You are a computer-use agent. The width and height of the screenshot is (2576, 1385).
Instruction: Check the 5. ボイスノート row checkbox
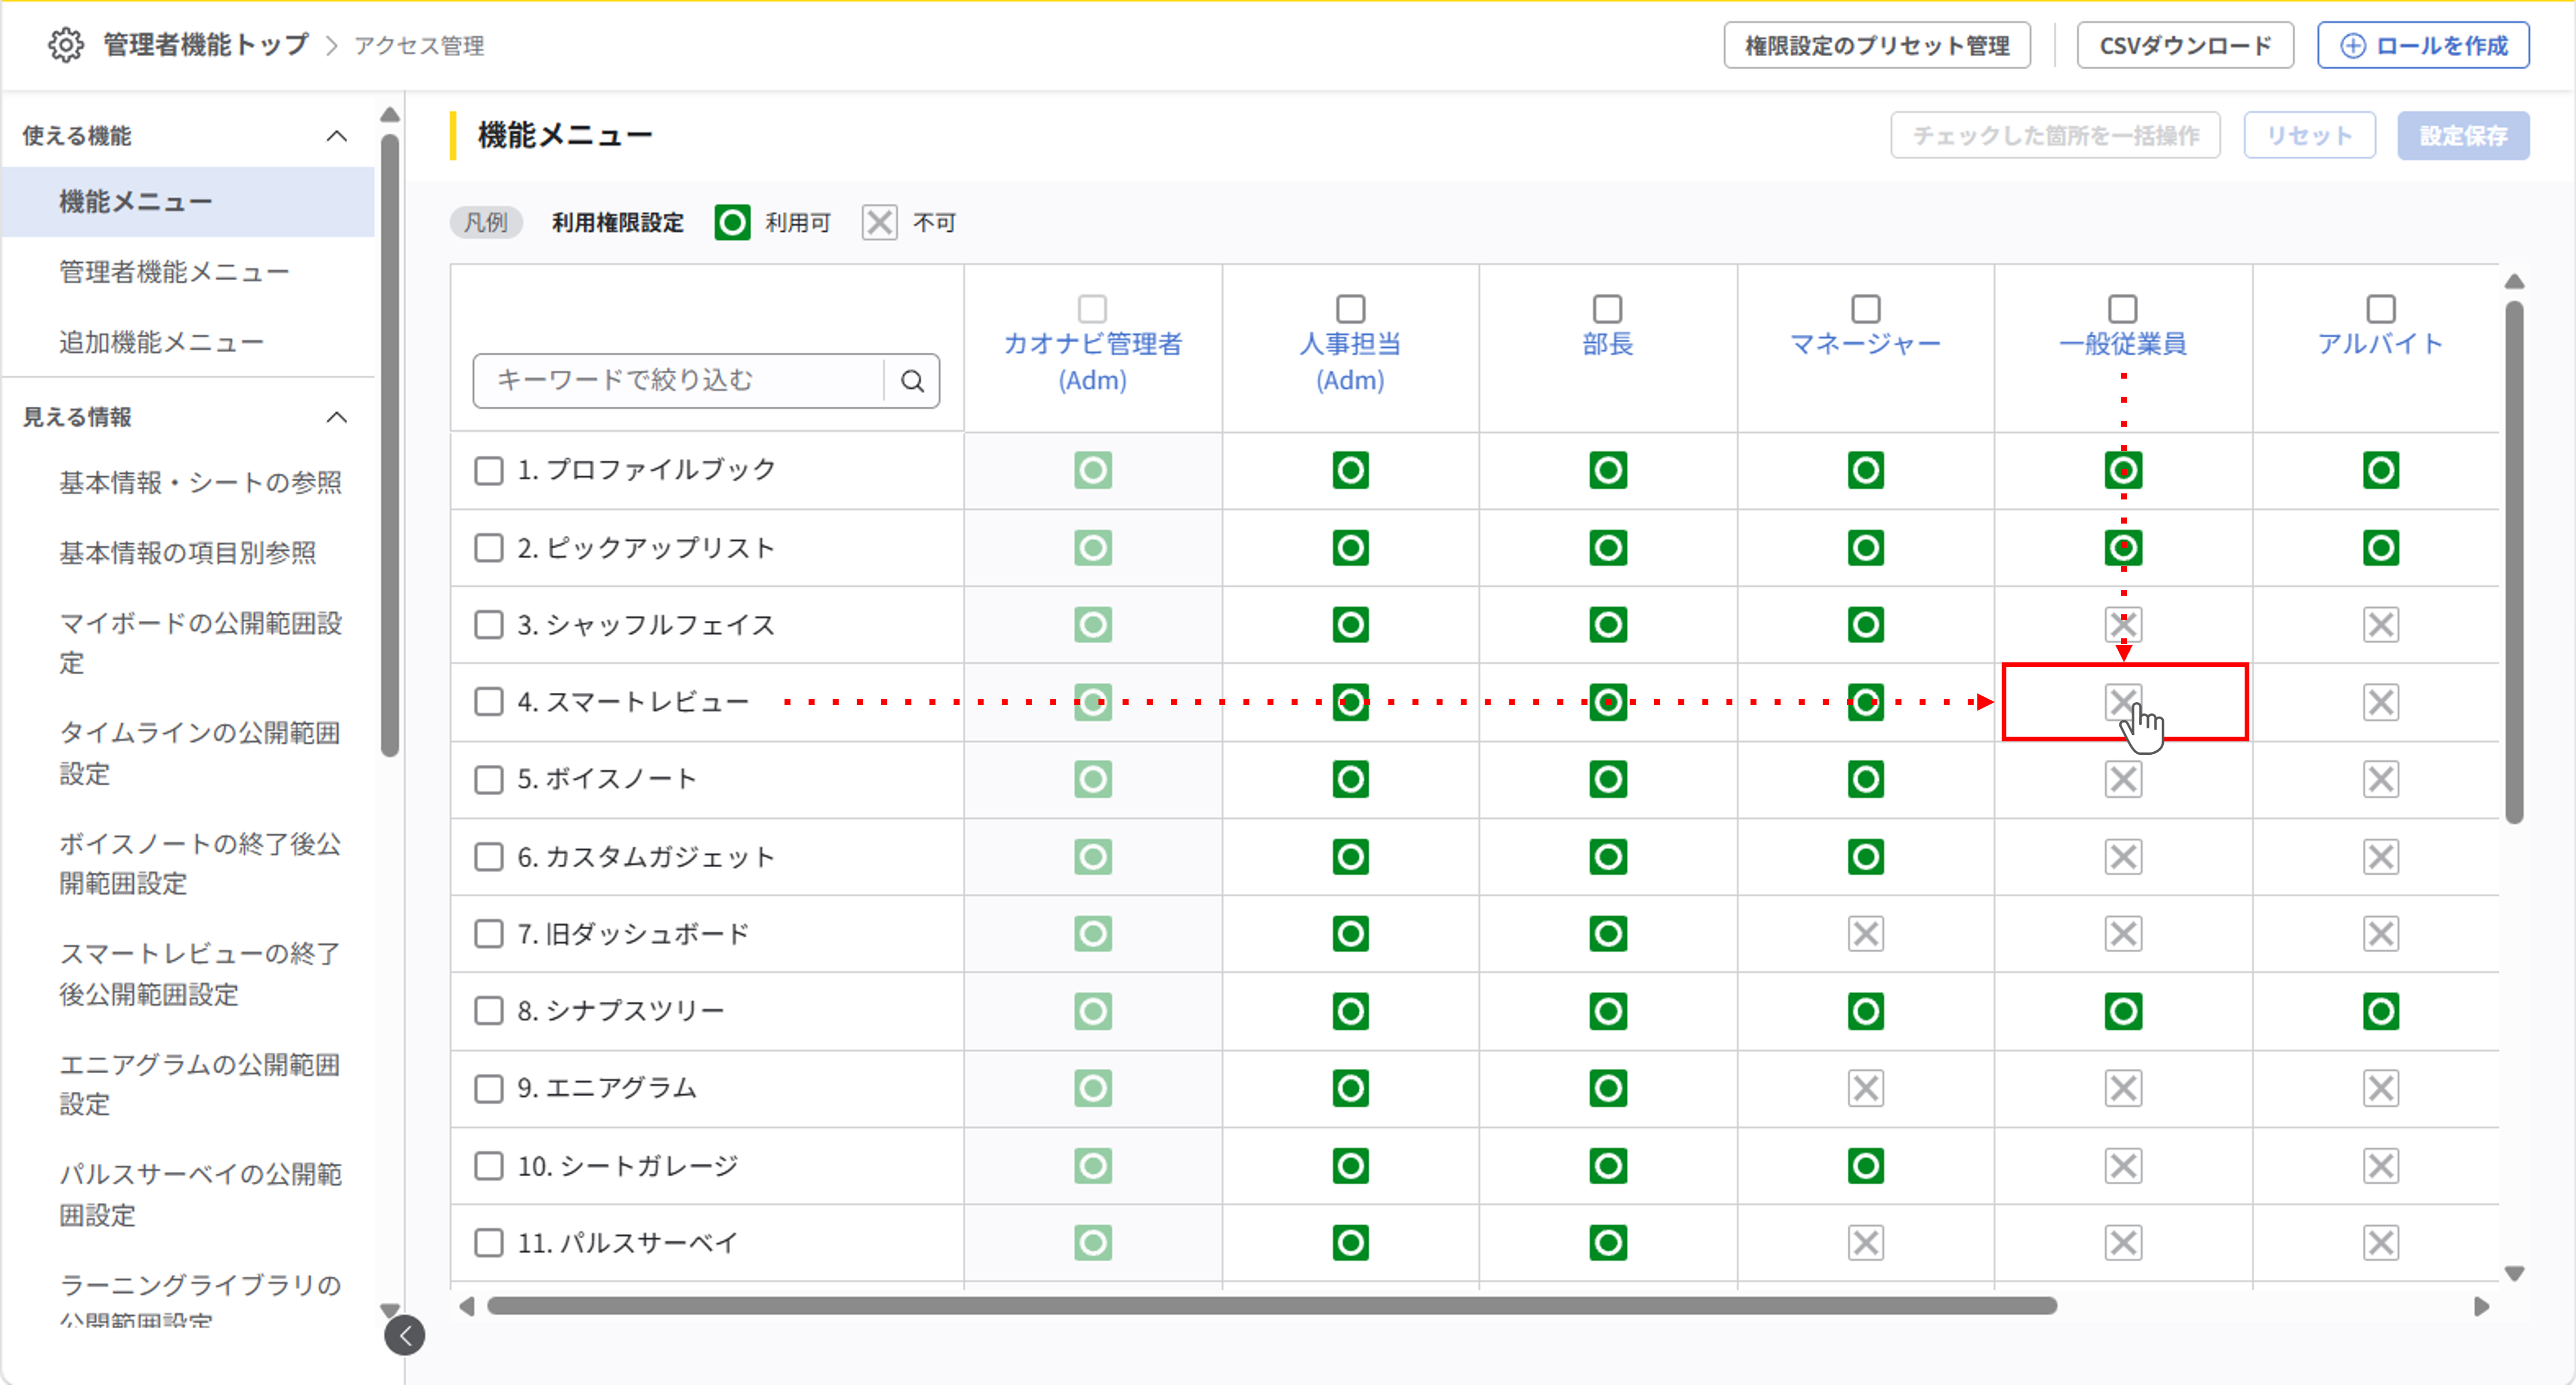click(x=488, y=779)
